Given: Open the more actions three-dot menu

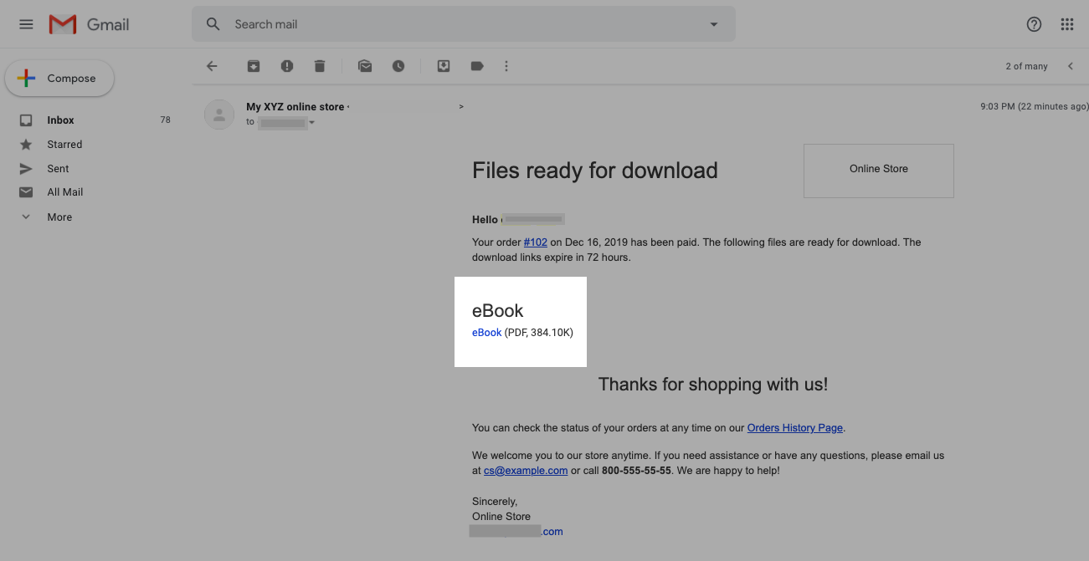Looking at the screenshot, I should point(506,66).
